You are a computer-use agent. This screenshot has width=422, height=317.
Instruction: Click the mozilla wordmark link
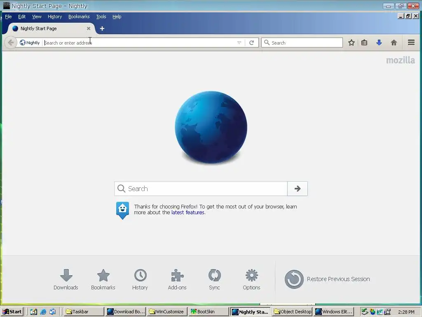(401, 60)
